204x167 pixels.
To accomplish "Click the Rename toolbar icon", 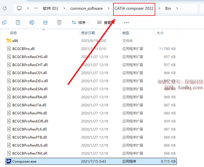I will 32,22.
